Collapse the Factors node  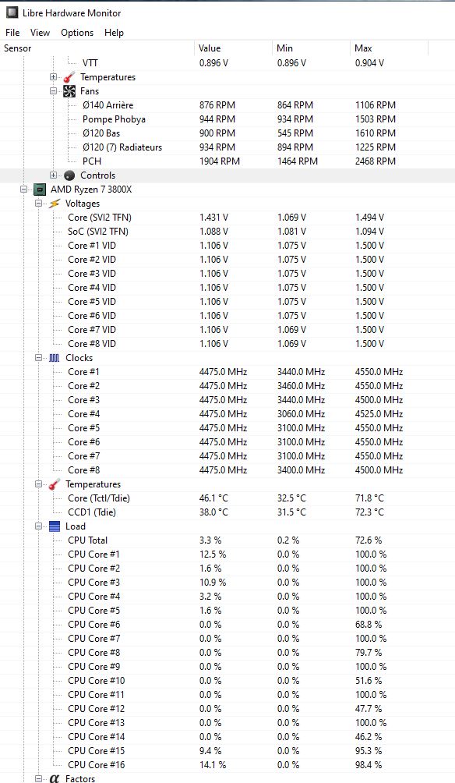[x=38, y=778]
